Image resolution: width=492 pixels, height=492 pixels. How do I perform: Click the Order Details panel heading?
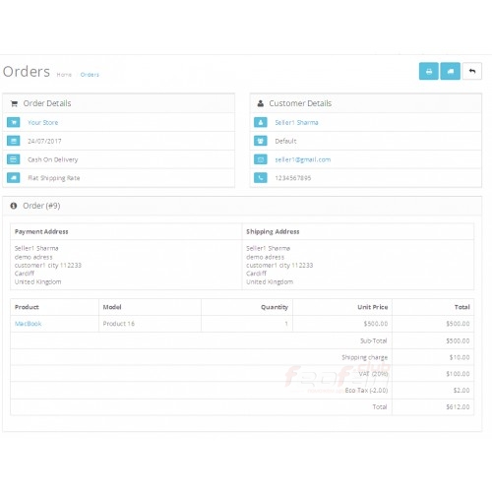point(47,103)
